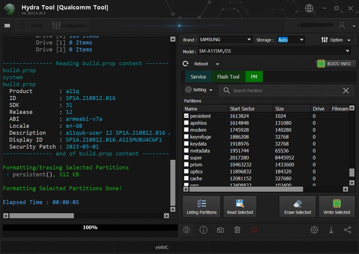Check the apnhlos partition checkbox
This screenshot has width=359, height=254.
(186, 123)
